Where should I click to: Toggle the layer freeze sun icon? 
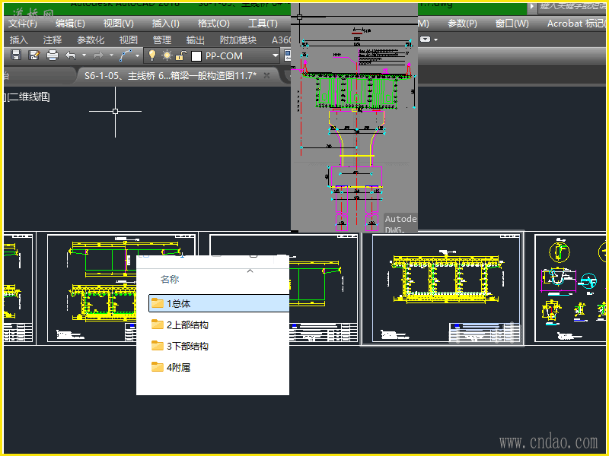coord(166,55)
